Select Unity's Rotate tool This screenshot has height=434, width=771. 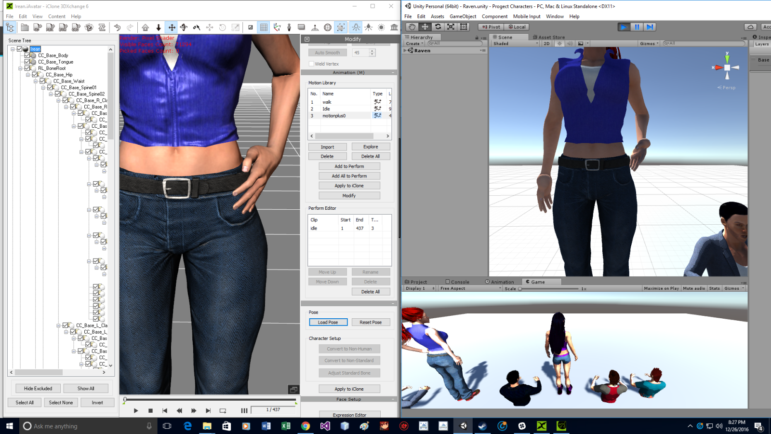pyautogui.click(x=438, y=27)
